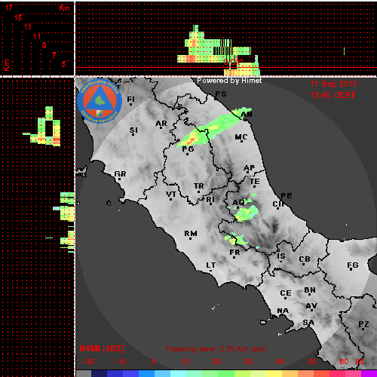Click the AQ city label

(238, 203)
